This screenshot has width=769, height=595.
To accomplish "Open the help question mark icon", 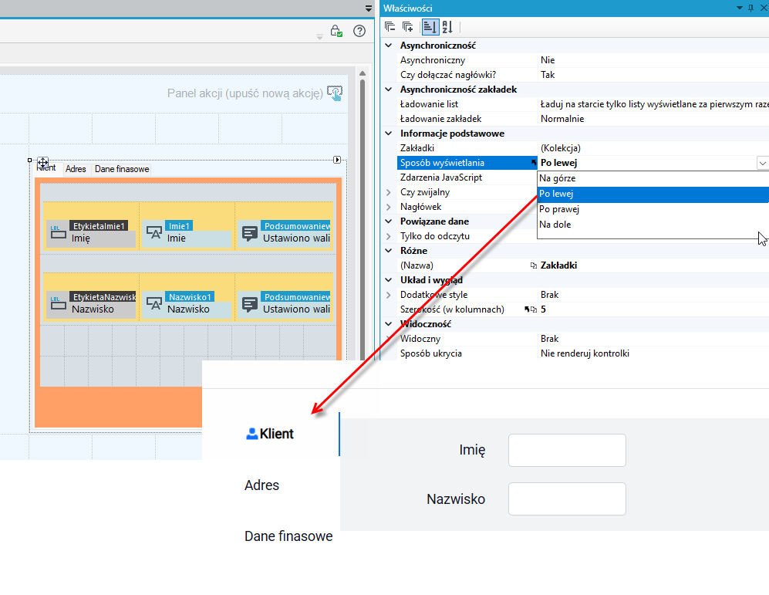I will [x=359, y=31].
